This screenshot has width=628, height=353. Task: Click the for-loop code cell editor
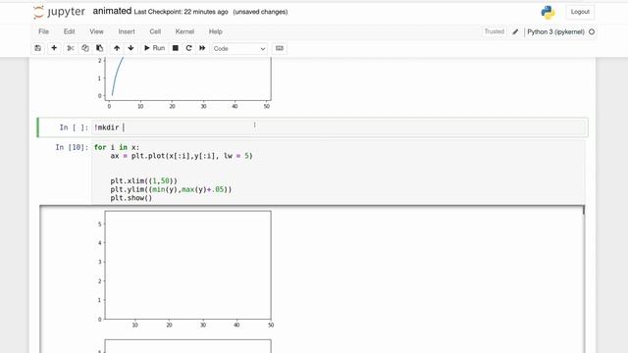pos(339,173)
